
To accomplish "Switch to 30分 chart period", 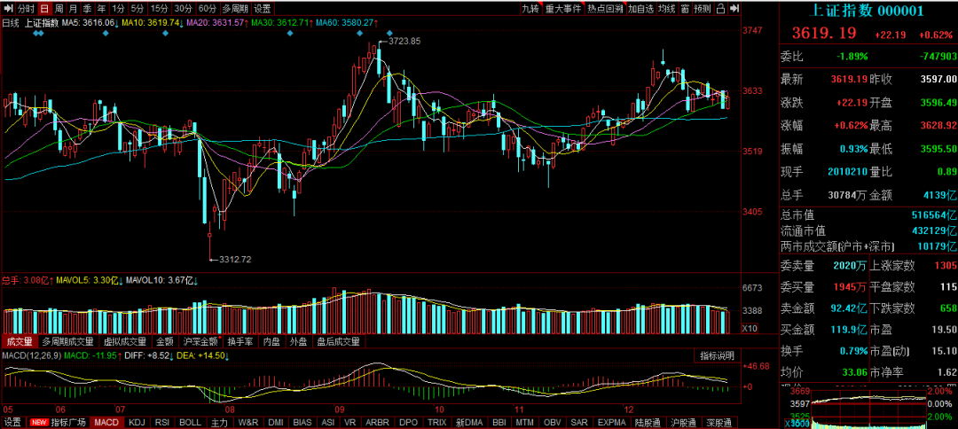I will pyautogui.click(x=183, y=9).
